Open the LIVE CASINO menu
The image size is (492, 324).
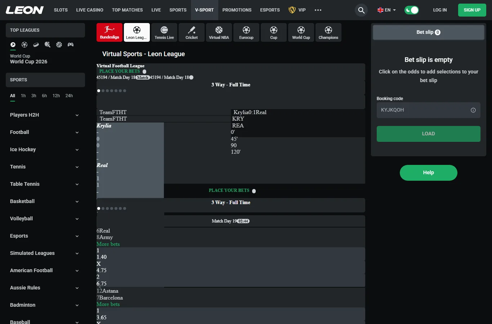coord(90,10)
